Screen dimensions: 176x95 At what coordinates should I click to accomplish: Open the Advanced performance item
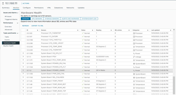coord(9,30)
